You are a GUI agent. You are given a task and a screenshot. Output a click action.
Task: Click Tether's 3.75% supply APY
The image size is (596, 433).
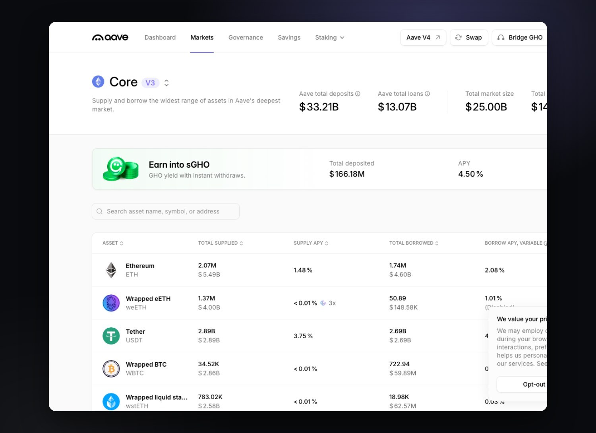pyautogui.click(x=303, y=336)
